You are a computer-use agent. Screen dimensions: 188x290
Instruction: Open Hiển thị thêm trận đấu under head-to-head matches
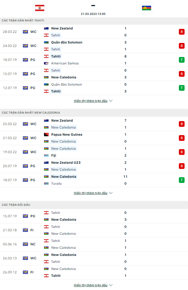[x=90, y=285]
